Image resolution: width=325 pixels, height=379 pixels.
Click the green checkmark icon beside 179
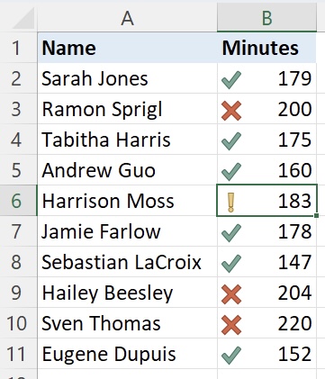pos(231,80)
